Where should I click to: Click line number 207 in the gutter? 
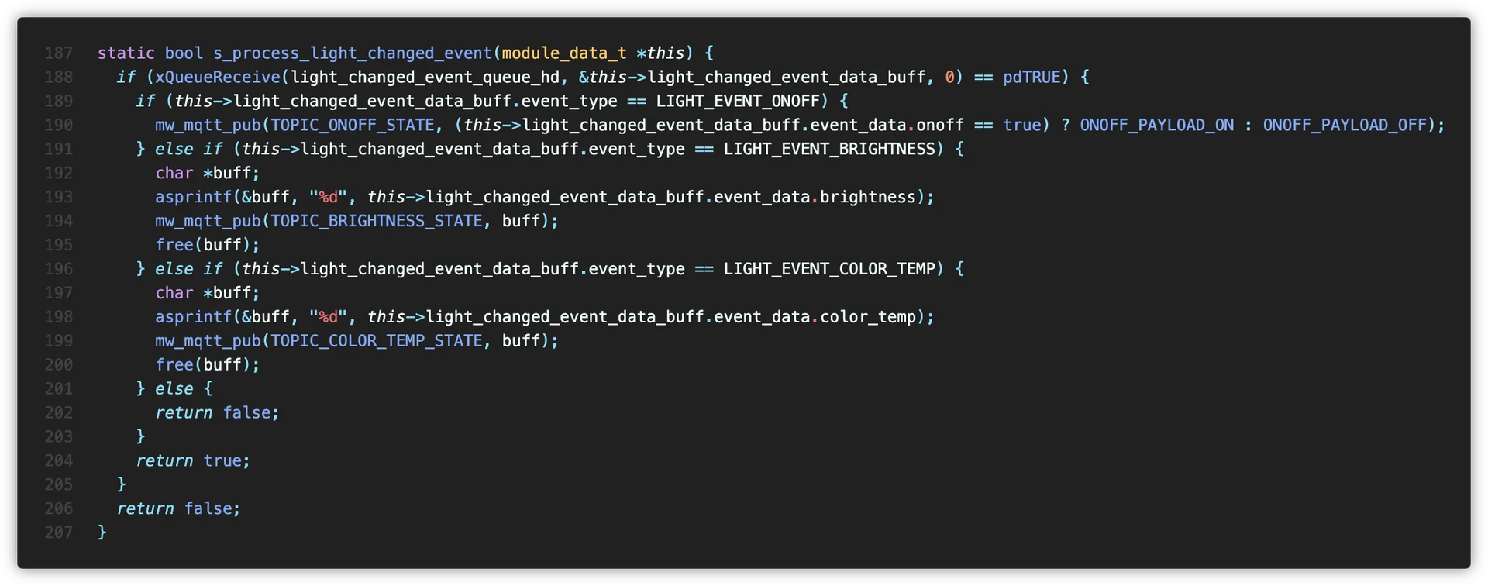[x=59, y=533]
